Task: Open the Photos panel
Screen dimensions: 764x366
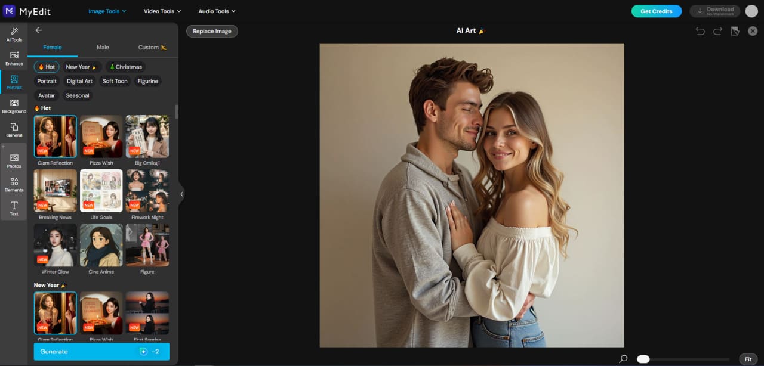Action: pyautogui.click(x=14, y=161)
